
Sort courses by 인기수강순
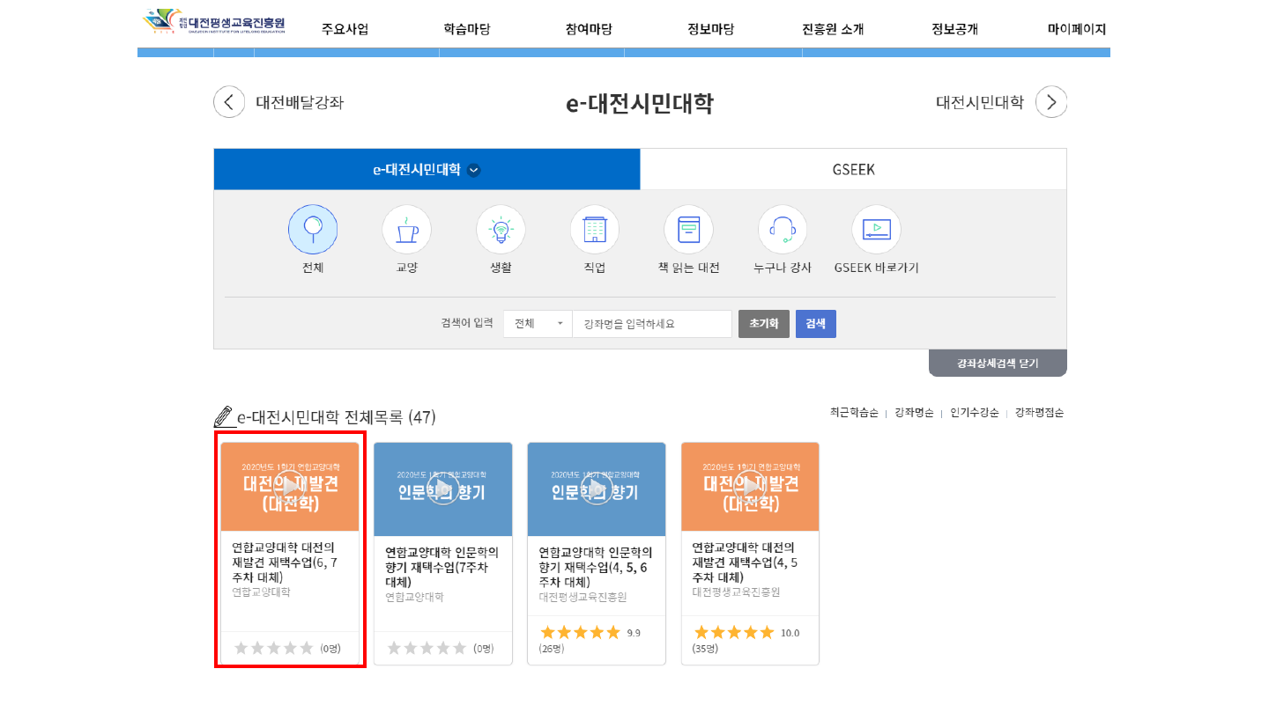coord(974,412)
